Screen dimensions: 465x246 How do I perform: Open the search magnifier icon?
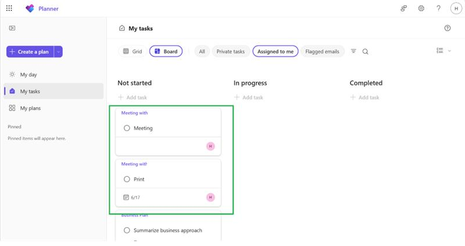366,52
